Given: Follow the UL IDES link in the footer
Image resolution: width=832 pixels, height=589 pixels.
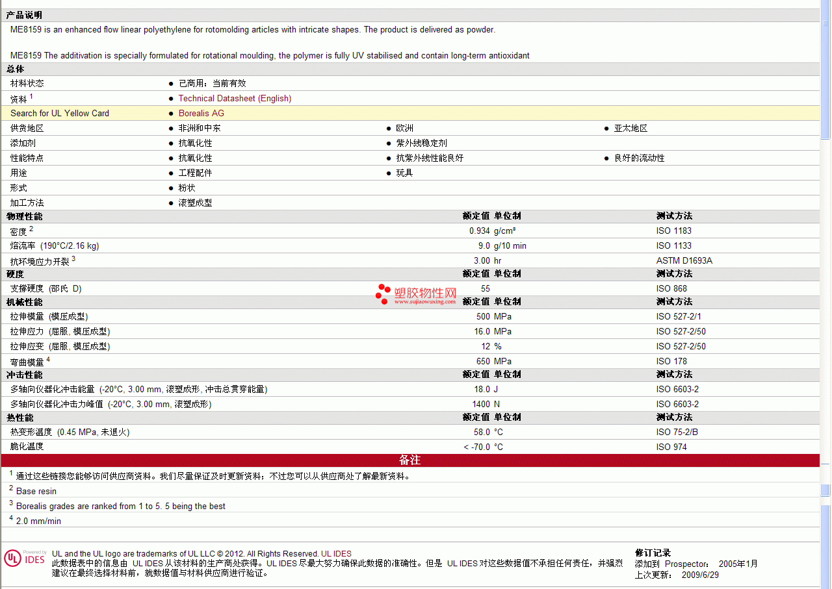Looking at the screenshot, I should point(336,554).
